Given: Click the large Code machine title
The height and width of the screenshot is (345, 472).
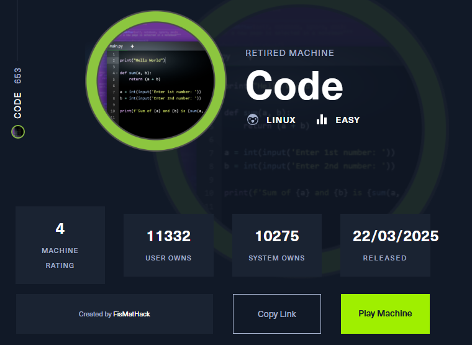Looking at the screenshot, I should pyautogui.click(x=294, y=85).
